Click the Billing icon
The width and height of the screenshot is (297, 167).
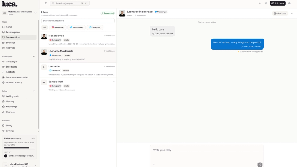[3, 125]
